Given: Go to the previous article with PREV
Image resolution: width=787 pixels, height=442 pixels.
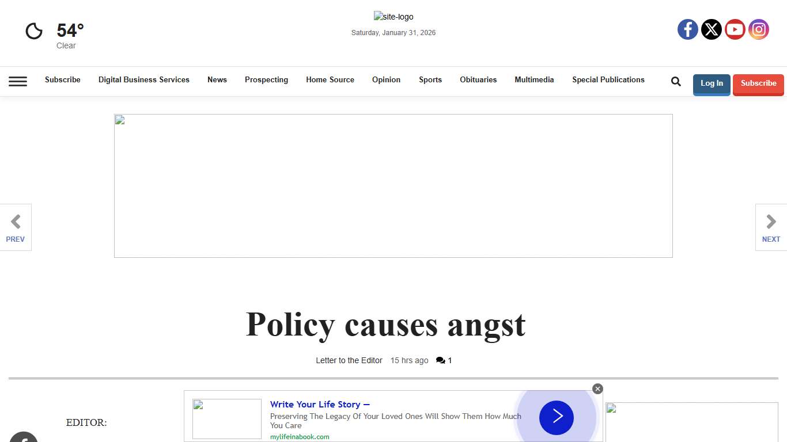Looking at the screenshot, I should (15, 227).
